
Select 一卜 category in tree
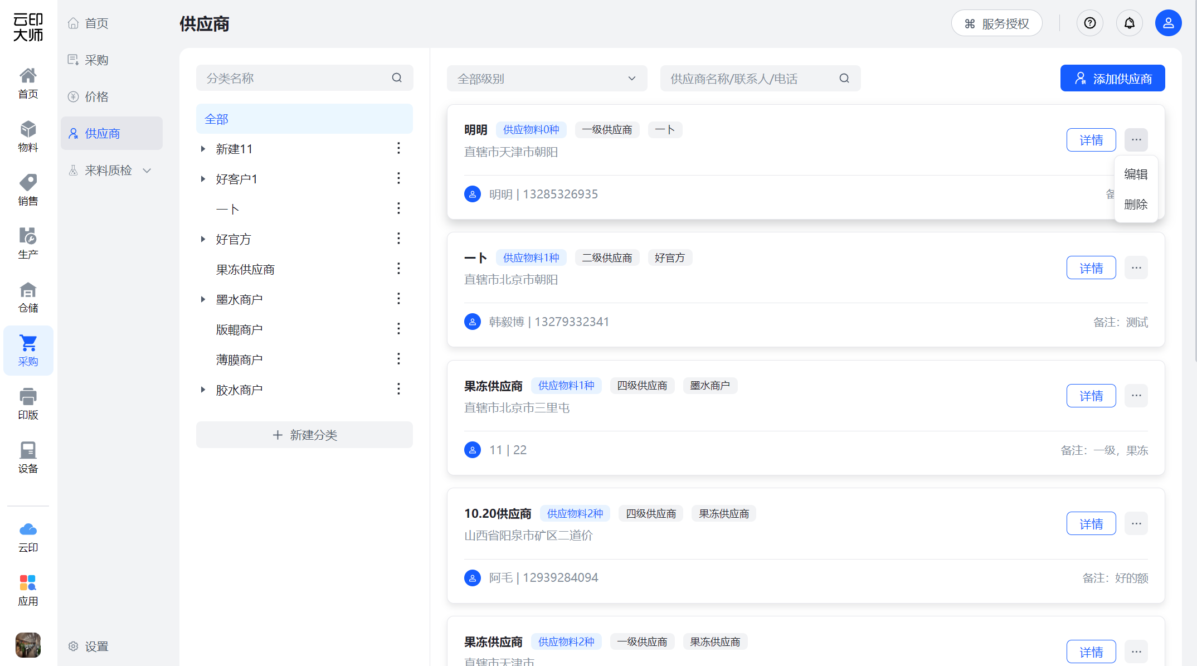tap(227, 209)
